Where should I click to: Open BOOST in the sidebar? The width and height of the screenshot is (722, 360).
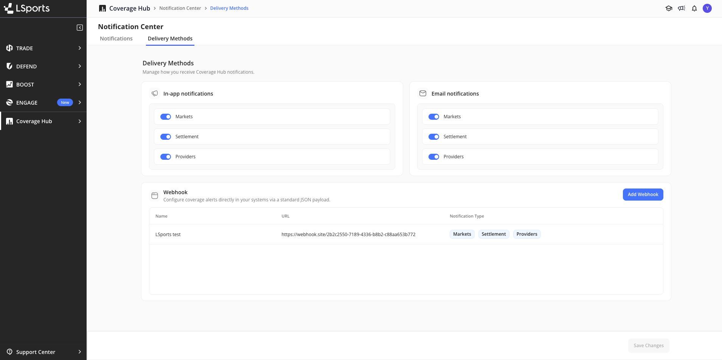(x=43, y=84)
